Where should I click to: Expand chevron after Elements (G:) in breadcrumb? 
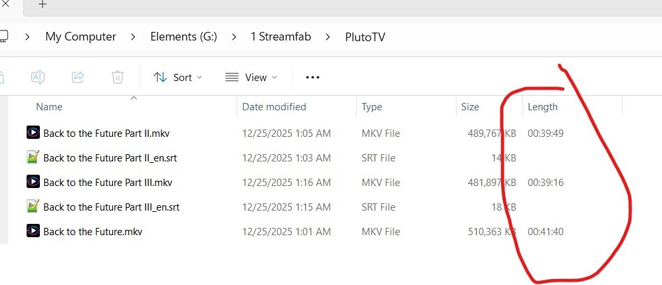point(233,37)
